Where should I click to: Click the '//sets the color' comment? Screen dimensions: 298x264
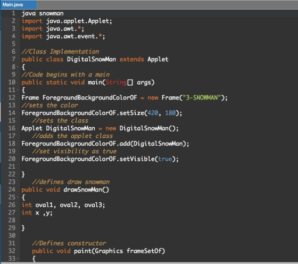(x=49, y=105)
